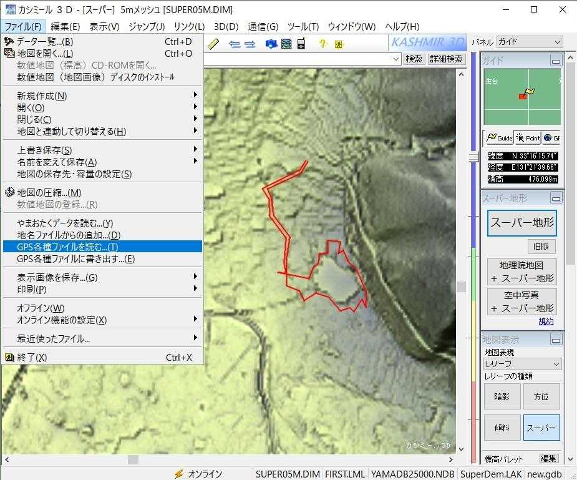Open the 規約 link

click(x=546, y=321)
